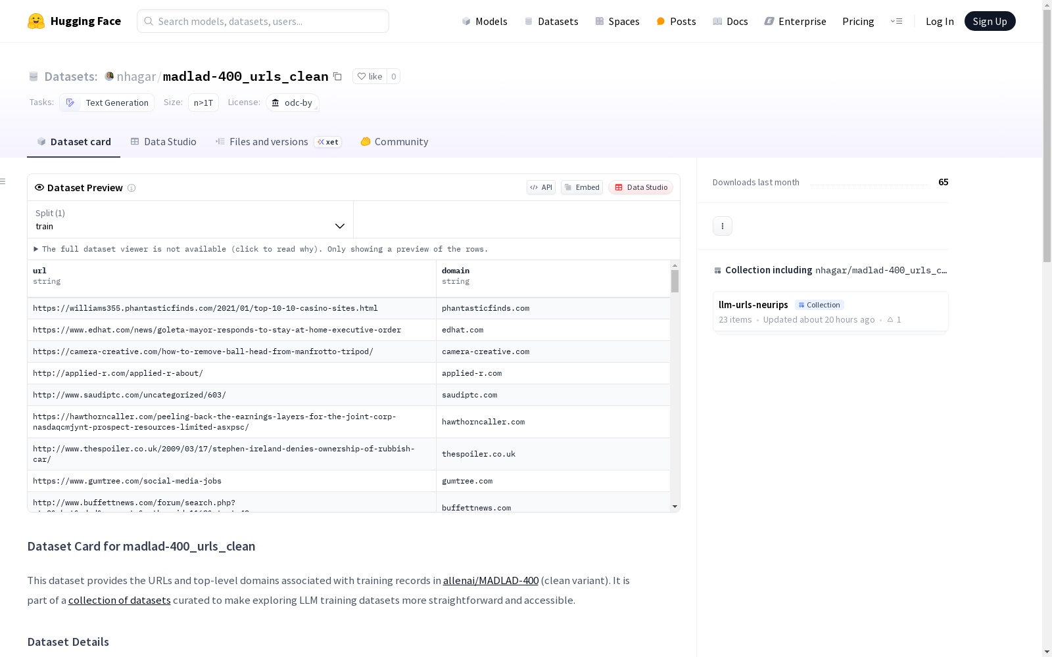Screen dimensions: 1052x657
Task: Click the red Data Studio button
Action: [641, 187]
